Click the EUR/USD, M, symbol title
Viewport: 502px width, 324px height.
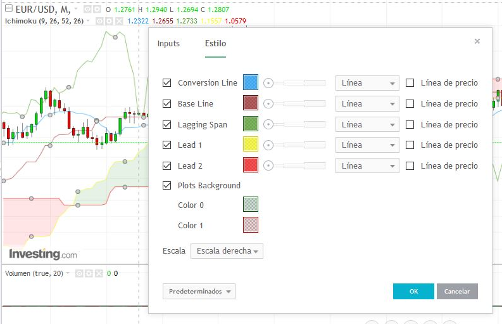[43, 10]
